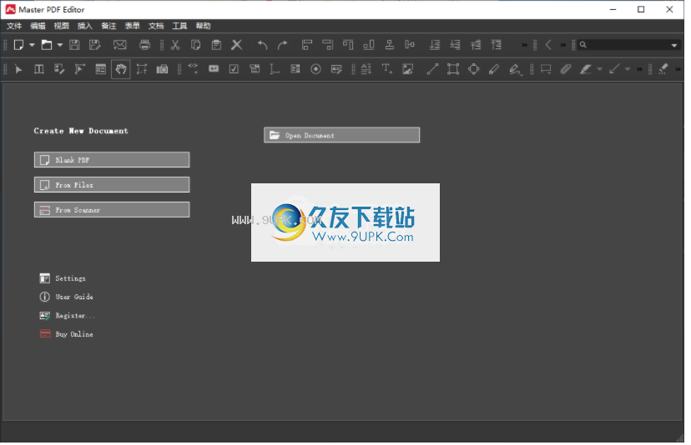Choose the Radio Button form tool
This screenshot has width=691, height=445.
(315, 69)
